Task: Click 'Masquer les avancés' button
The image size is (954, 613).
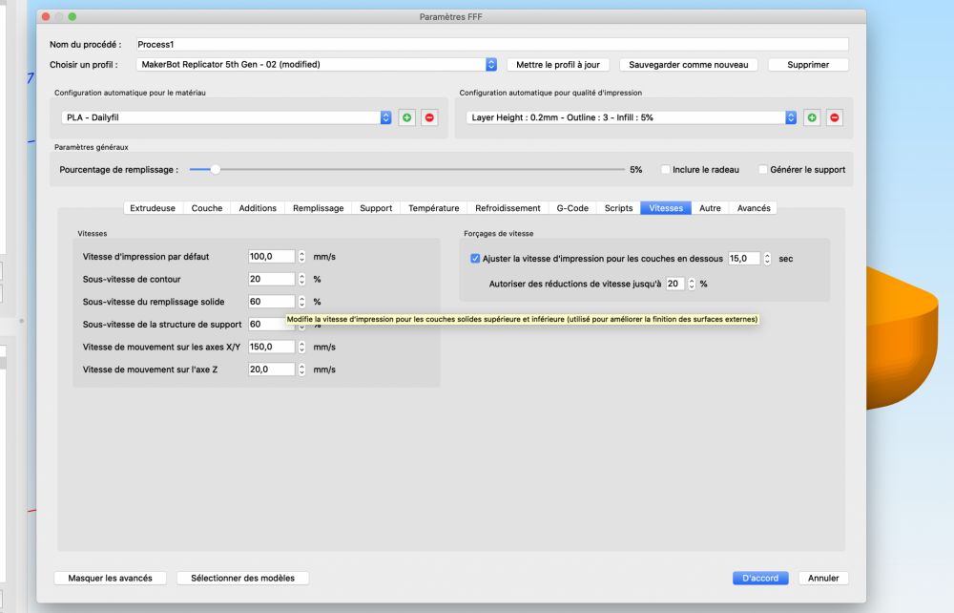Action: click(x=110, y=579)
